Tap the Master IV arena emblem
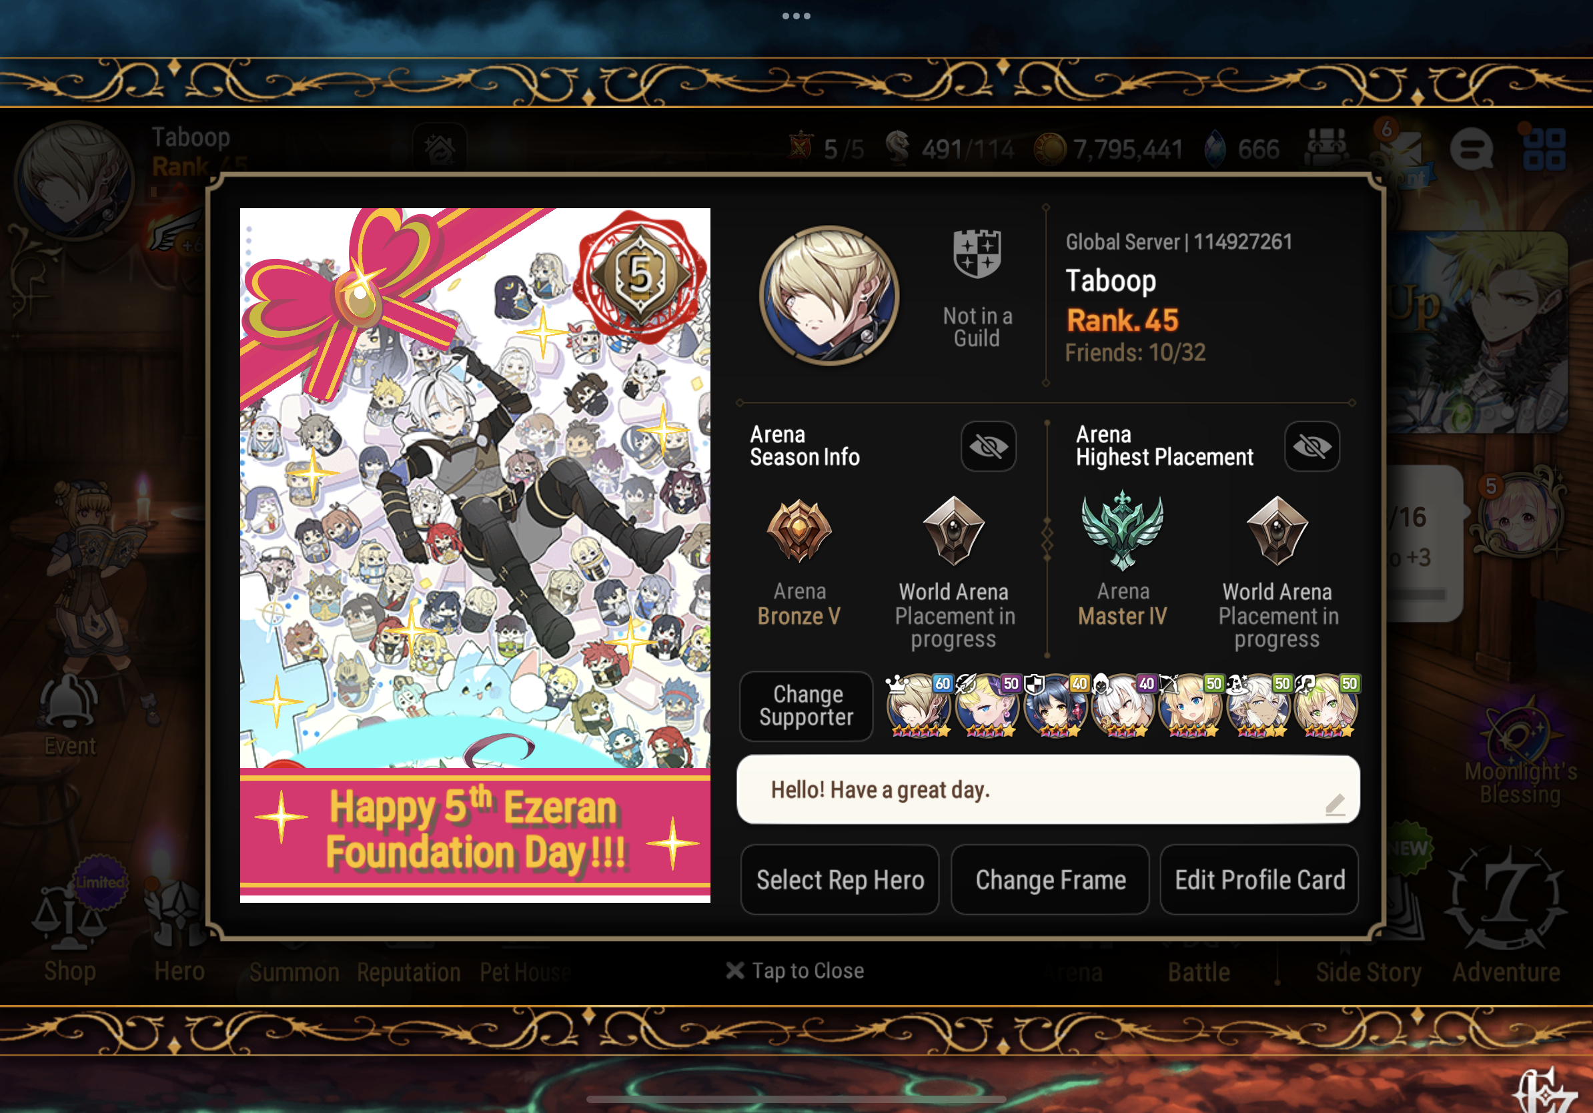 [x=1122, y=529]
